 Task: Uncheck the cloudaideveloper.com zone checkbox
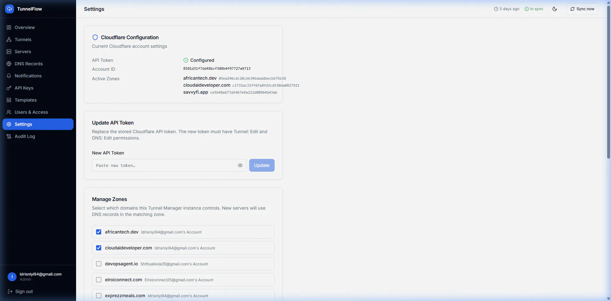(x=99, y=248)
